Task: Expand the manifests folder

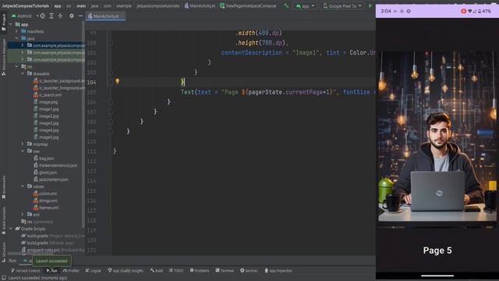Action: pos(17,31)
